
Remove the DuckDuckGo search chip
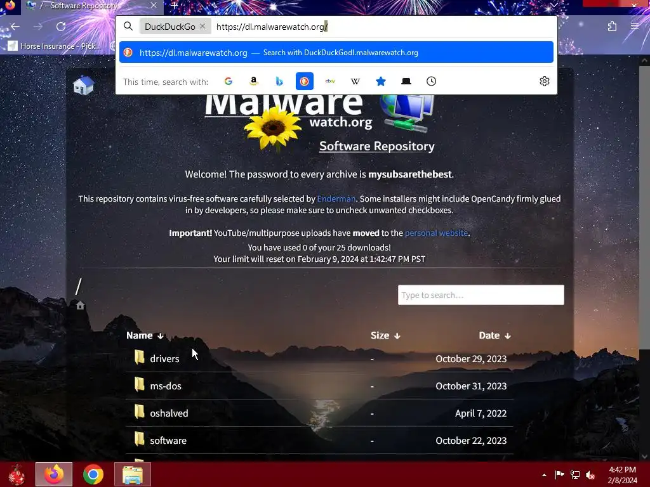pyautogui.click(x=202, y=26)
